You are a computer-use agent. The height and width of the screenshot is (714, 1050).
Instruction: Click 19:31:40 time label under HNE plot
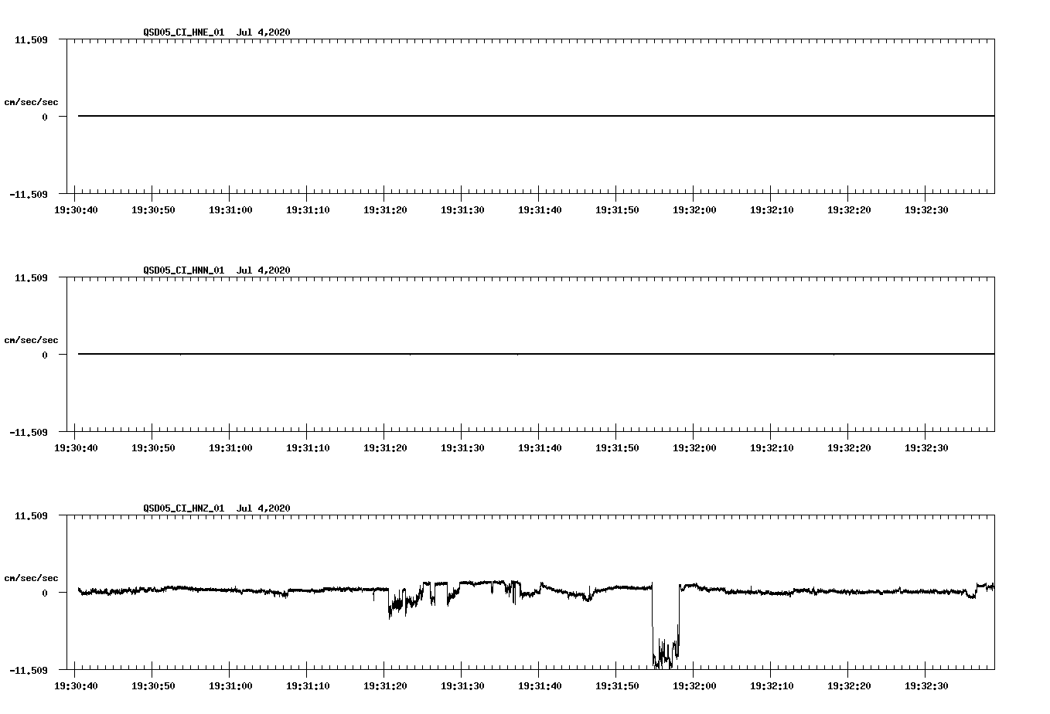coord(540,210)
